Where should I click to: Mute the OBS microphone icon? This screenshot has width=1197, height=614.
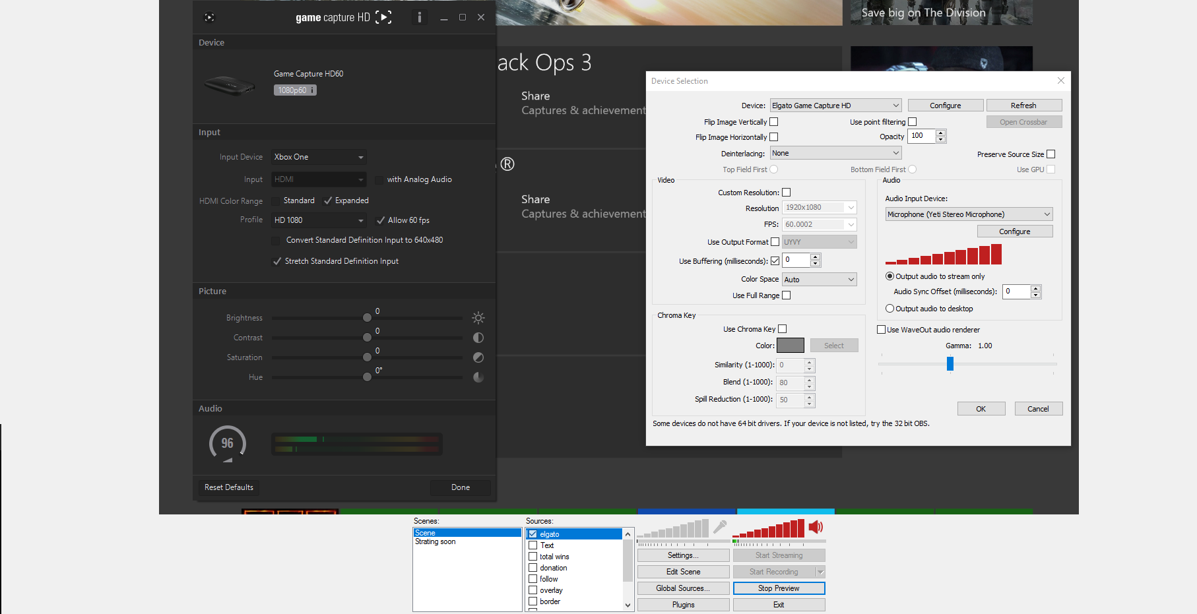tap(720, 527)
